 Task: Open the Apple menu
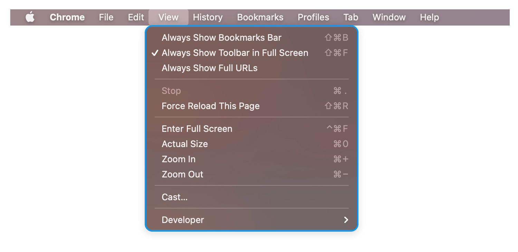point(30,17)
